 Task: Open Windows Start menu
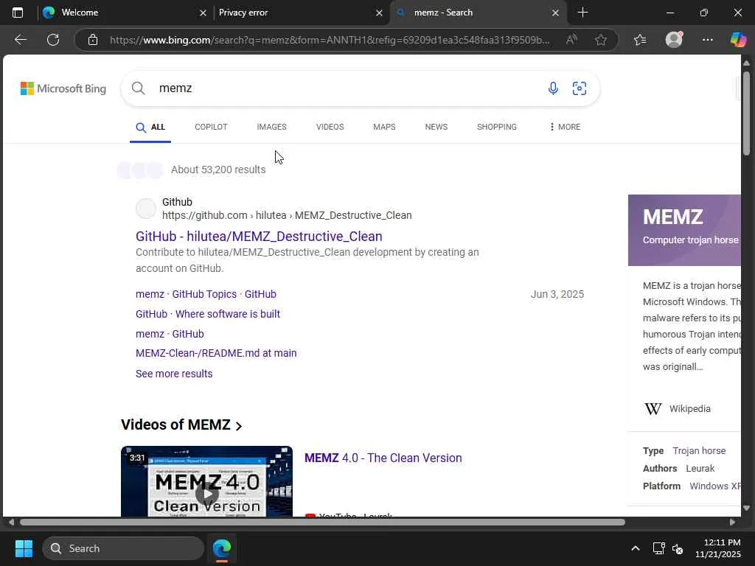pos(24,548)
